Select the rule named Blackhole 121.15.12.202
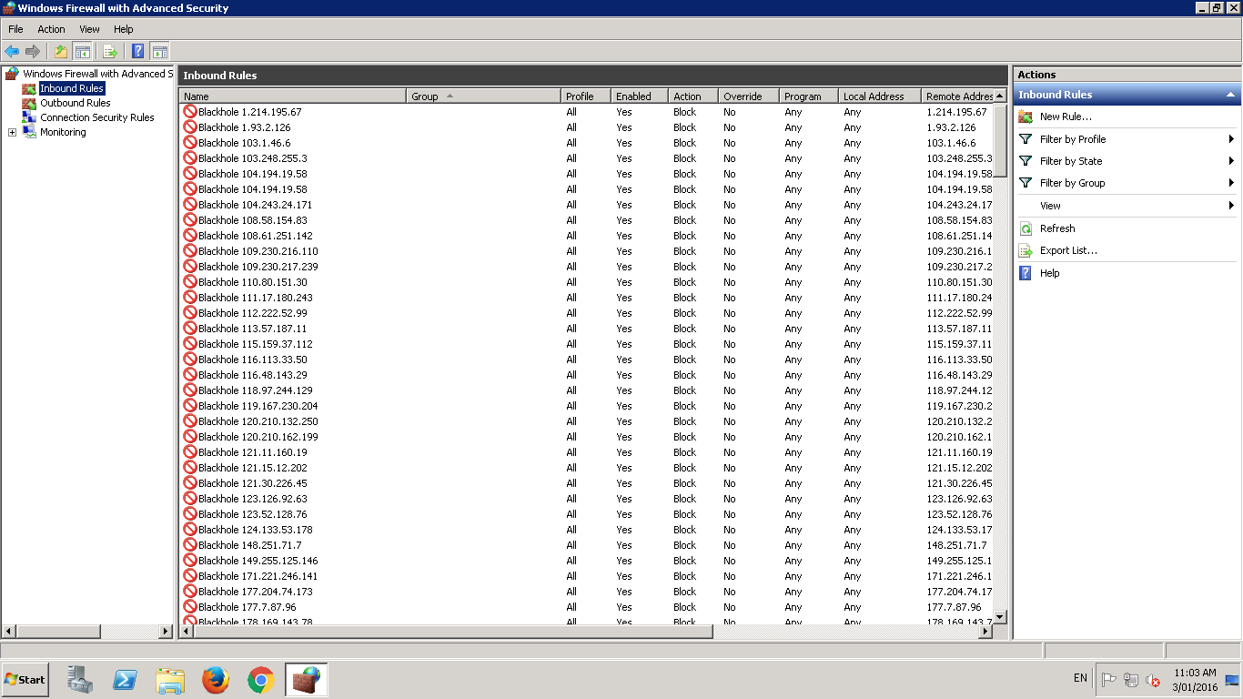Viewport: 1243px width, 699px height. (x=253, y=468)
